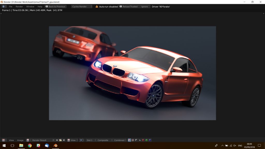Click the Auto-run disabled warning icon
Screen dimensions: 265x149
pyautogui.click(x=97, y=6)
